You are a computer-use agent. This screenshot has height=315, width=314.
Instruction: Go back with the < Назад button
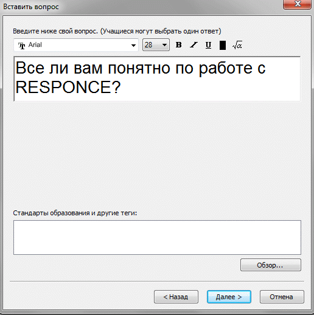pyautogui.click(x=176, y=297)
